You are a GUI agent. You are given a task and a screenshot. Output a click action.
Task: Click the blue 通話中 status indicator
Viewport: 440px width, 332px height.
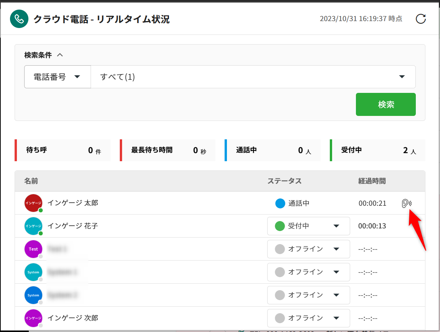[x=280, y=203]
